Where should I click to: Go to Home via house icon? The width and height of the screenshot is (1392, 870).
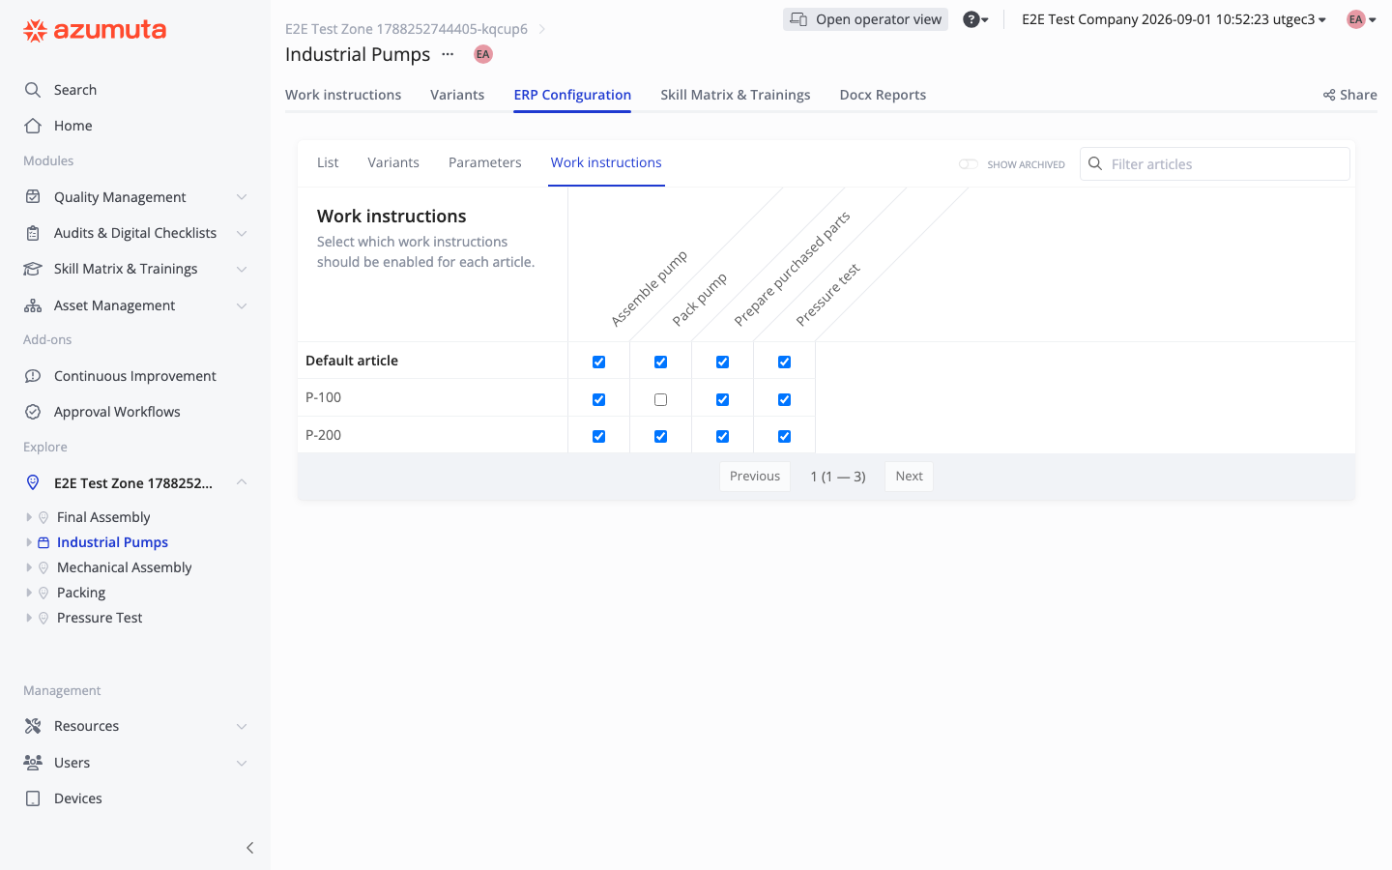33,126
